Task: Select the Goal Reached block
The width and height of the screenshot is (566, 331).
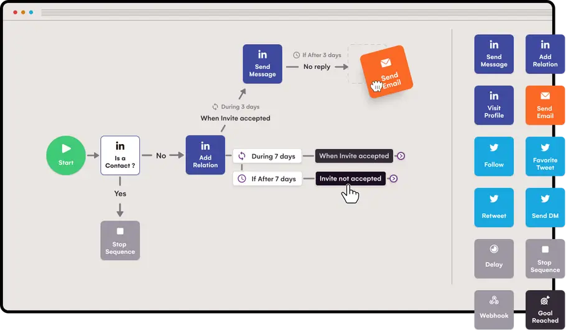Action: [x=545, y=310]
